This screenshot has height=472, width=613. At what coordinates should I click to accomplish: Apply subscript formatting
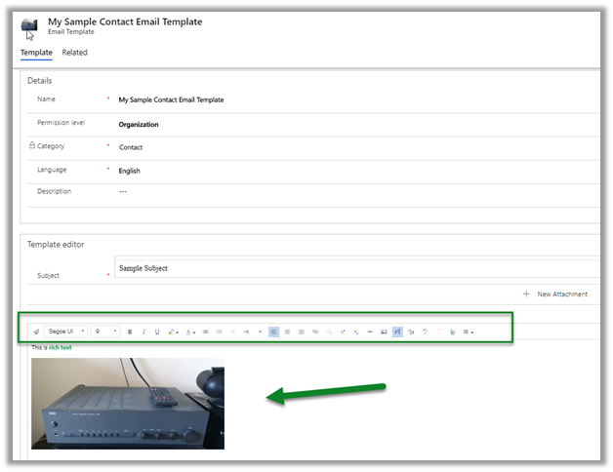pyautogui.click(x=356, y=332)
